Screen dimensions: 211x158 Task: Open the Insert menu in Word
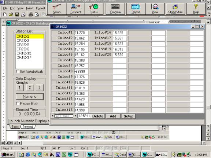click(x=30, y=8)
